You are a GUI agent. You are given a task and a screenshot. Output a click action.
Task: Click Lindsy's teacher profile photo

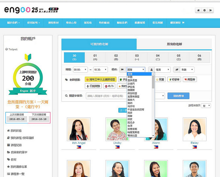tap(117, 129)
